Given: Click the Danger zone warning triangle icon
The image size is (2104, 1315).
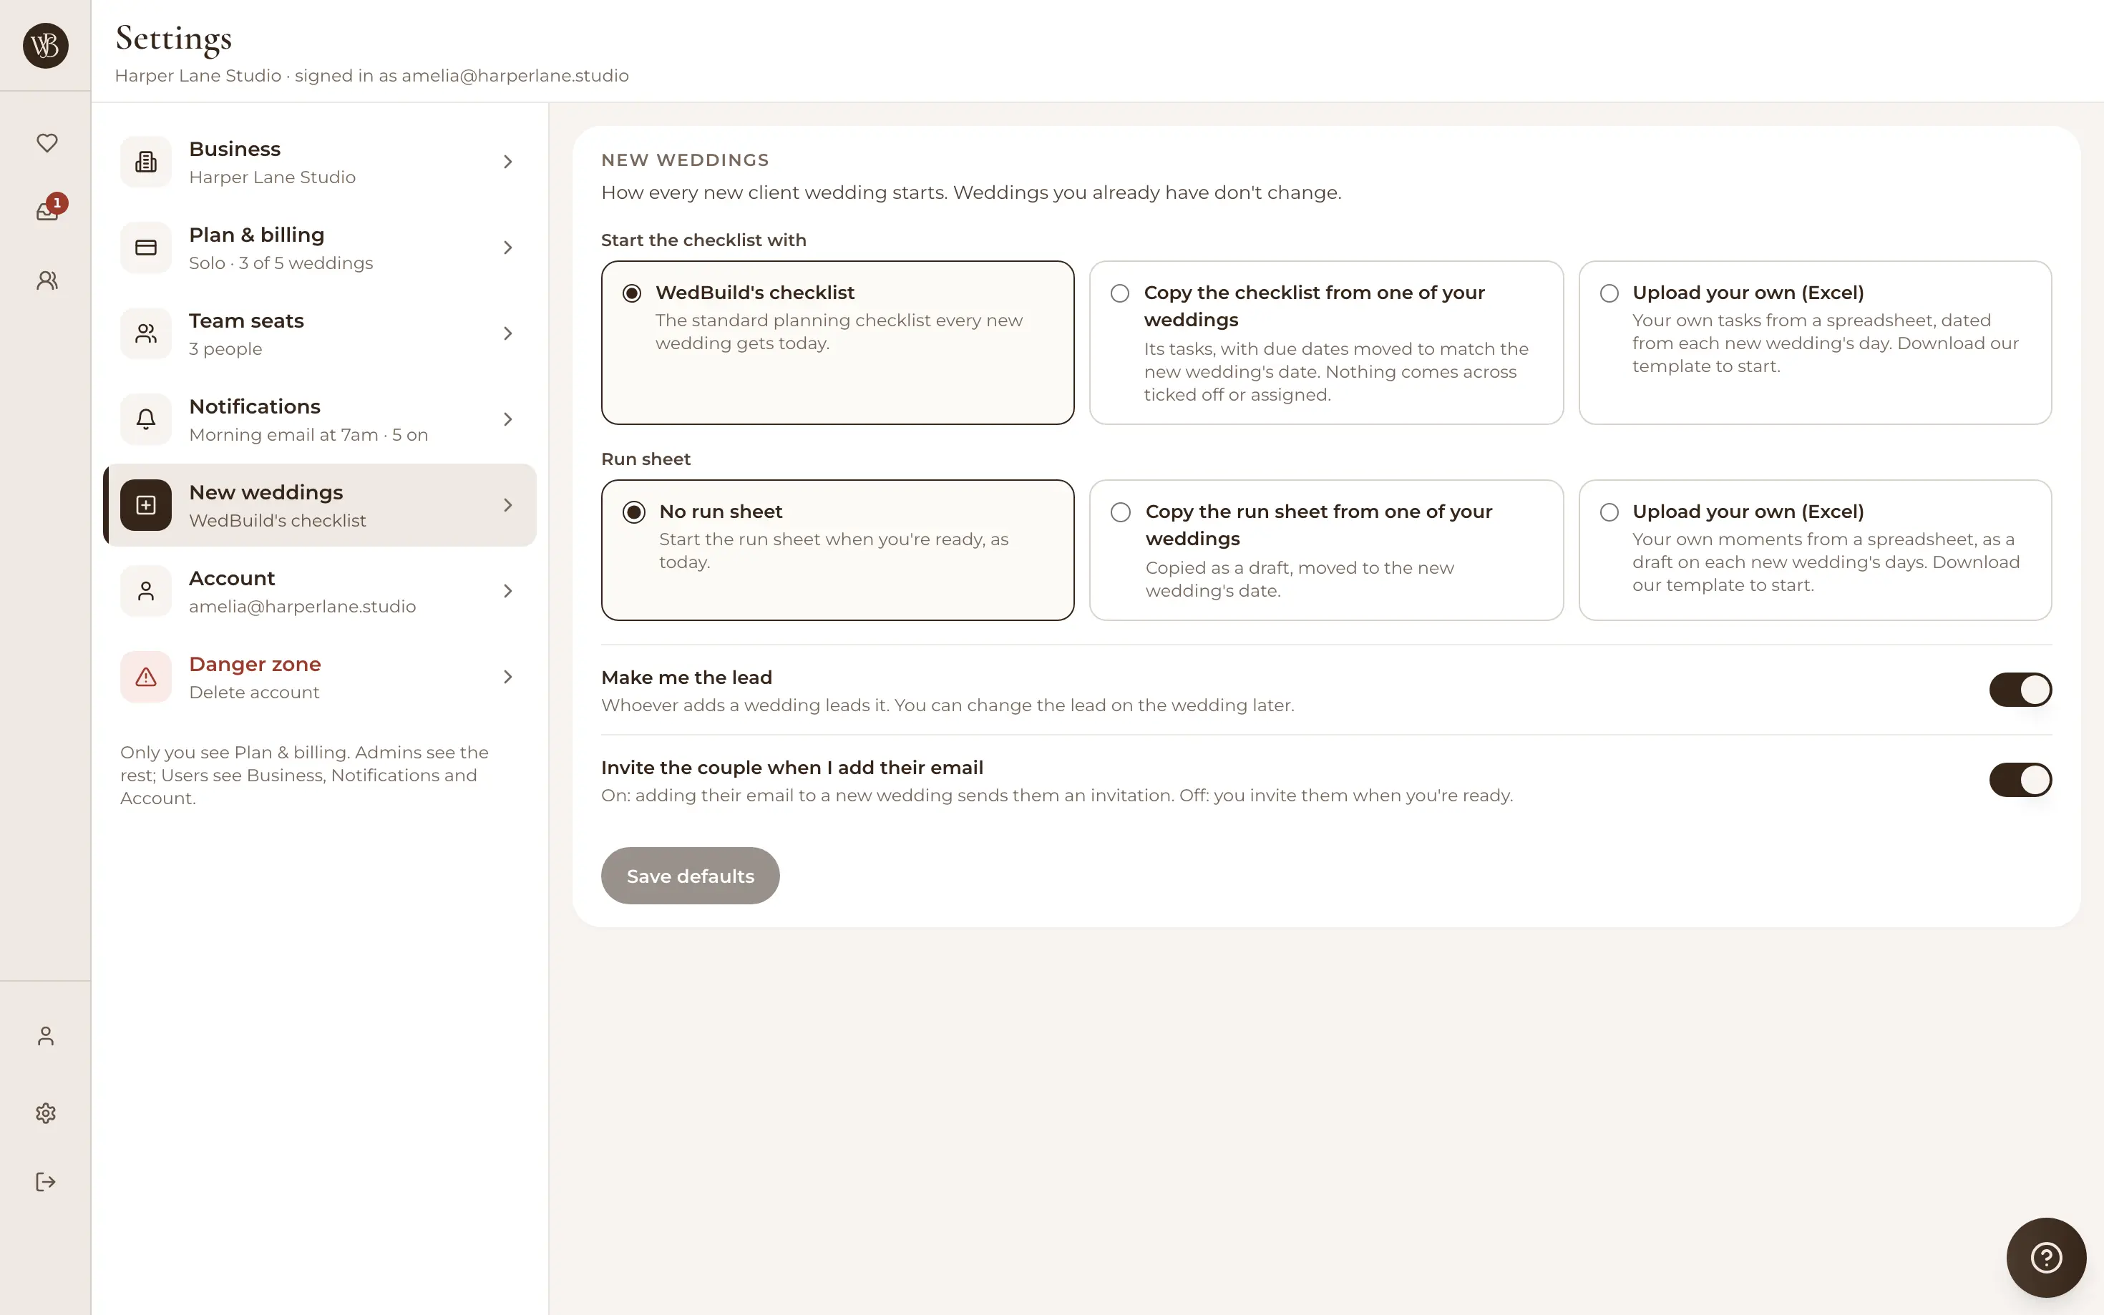Looking at the screenshot, I should pos(146,677).
